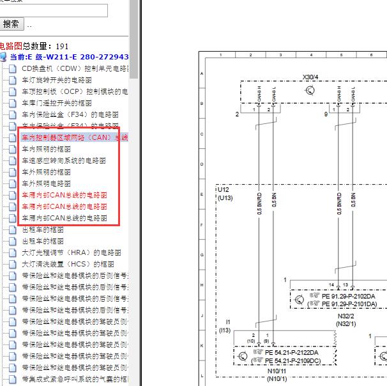Open the 车灯旋转开关的电路图 entry
The width and height of the screenshot is (387, 386).
tap(57, 81)
